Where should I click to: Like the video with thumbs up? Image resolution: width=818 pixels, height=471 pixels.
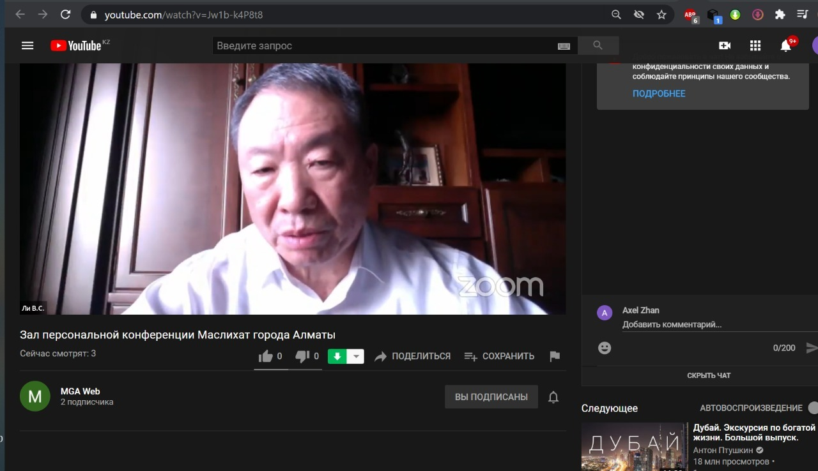pos(266,357)
